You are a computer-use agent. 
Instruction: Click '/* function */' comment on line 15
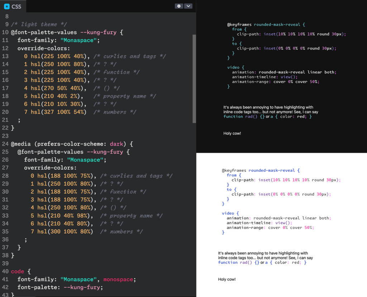[116, 72]
